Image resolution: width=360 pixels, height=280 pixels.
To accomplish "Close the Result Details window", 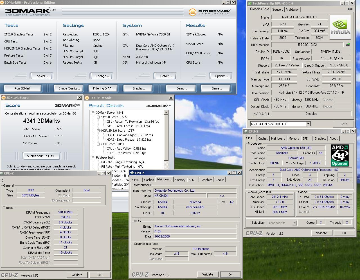I will tap(171, 98).
